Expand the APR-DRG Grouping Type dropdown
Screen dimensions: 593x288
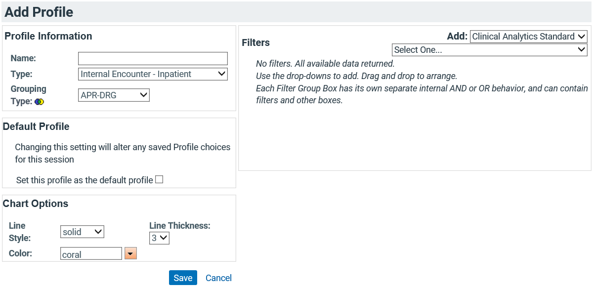tap(114, 95)
